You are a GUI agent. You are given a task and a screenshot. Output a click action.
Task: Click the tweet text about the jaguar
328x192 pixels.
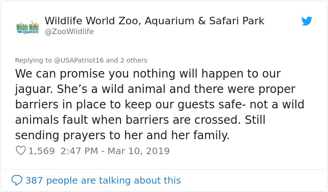(x=160, y=105)
